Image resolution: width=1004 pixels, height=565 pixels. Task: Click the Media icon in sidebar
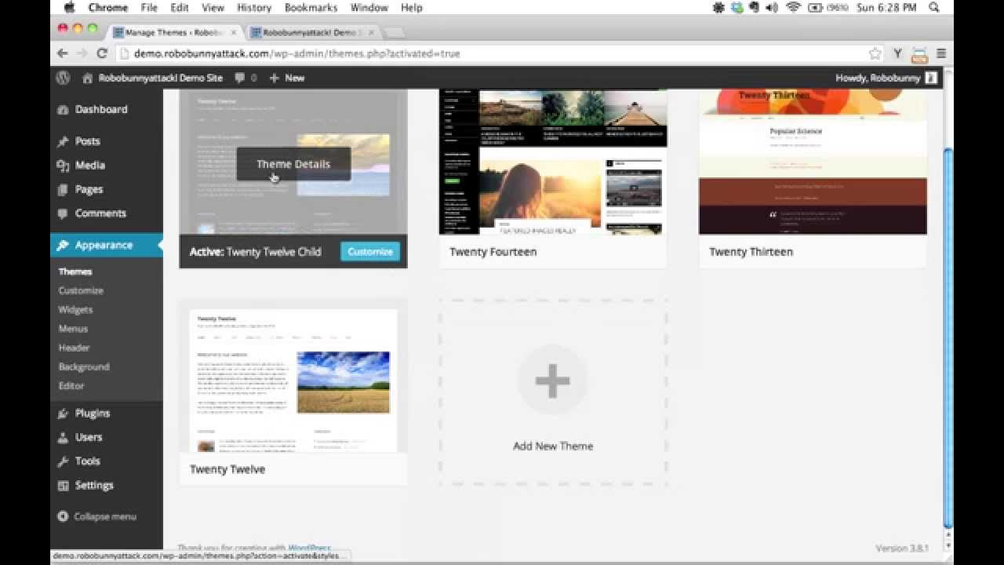click(x=64, y=166)
